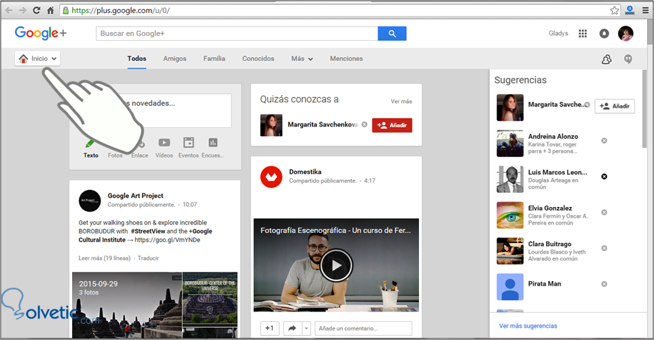
Task: Click the Pirata Man name
Action: (544, 284)
